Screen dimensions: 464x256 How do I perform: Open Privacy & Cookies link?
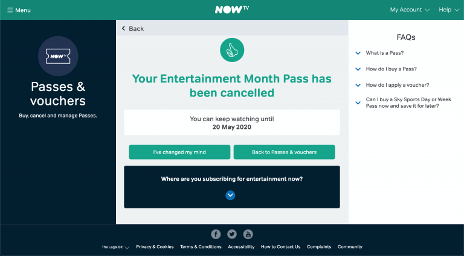coord(155,247)
